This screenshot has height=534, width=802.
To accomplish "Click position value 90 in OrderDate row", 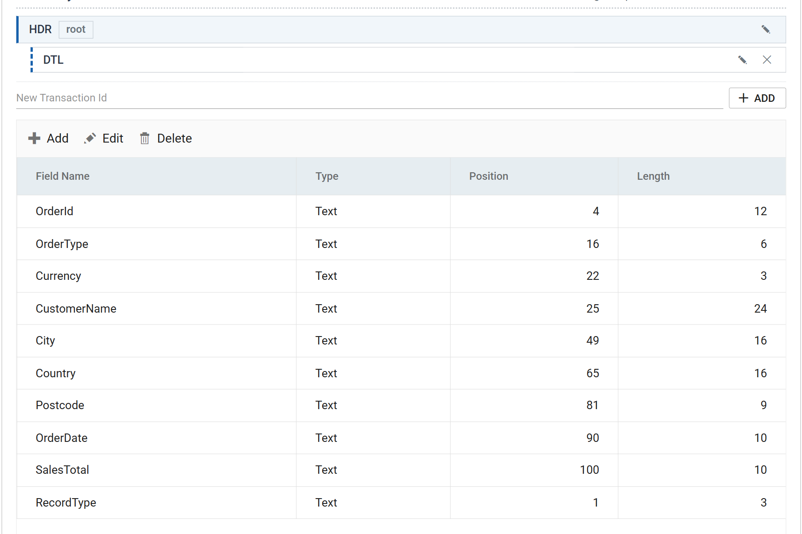I will (592, 438).
